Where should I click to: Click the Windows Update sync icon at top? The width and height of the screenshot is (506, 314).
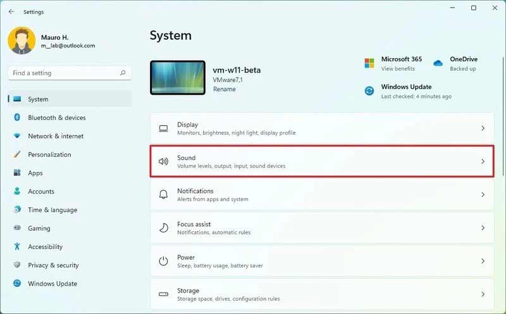(369, 91)
